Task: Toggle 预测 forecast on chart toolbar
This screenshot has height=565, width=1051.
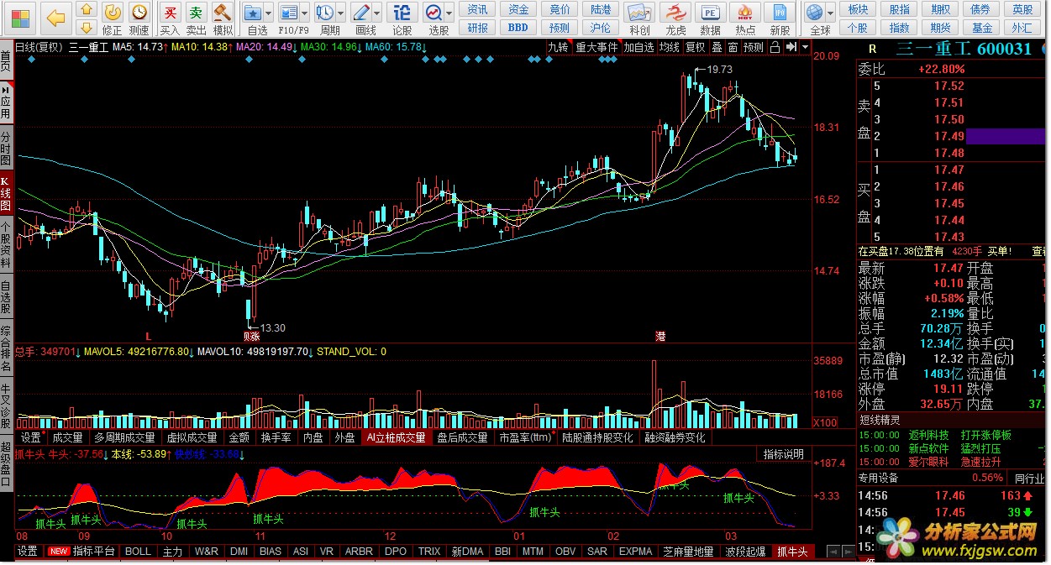Action: [754, 47]
